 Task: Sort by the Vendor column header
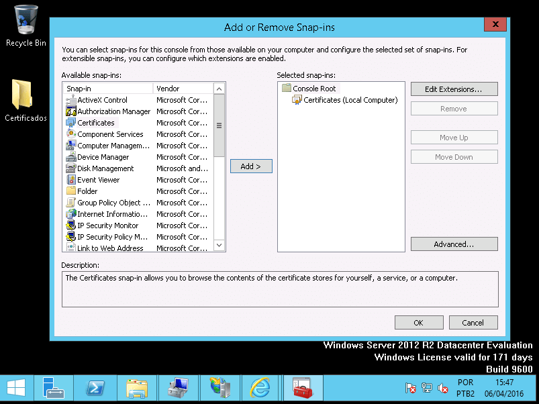point(183,89)
